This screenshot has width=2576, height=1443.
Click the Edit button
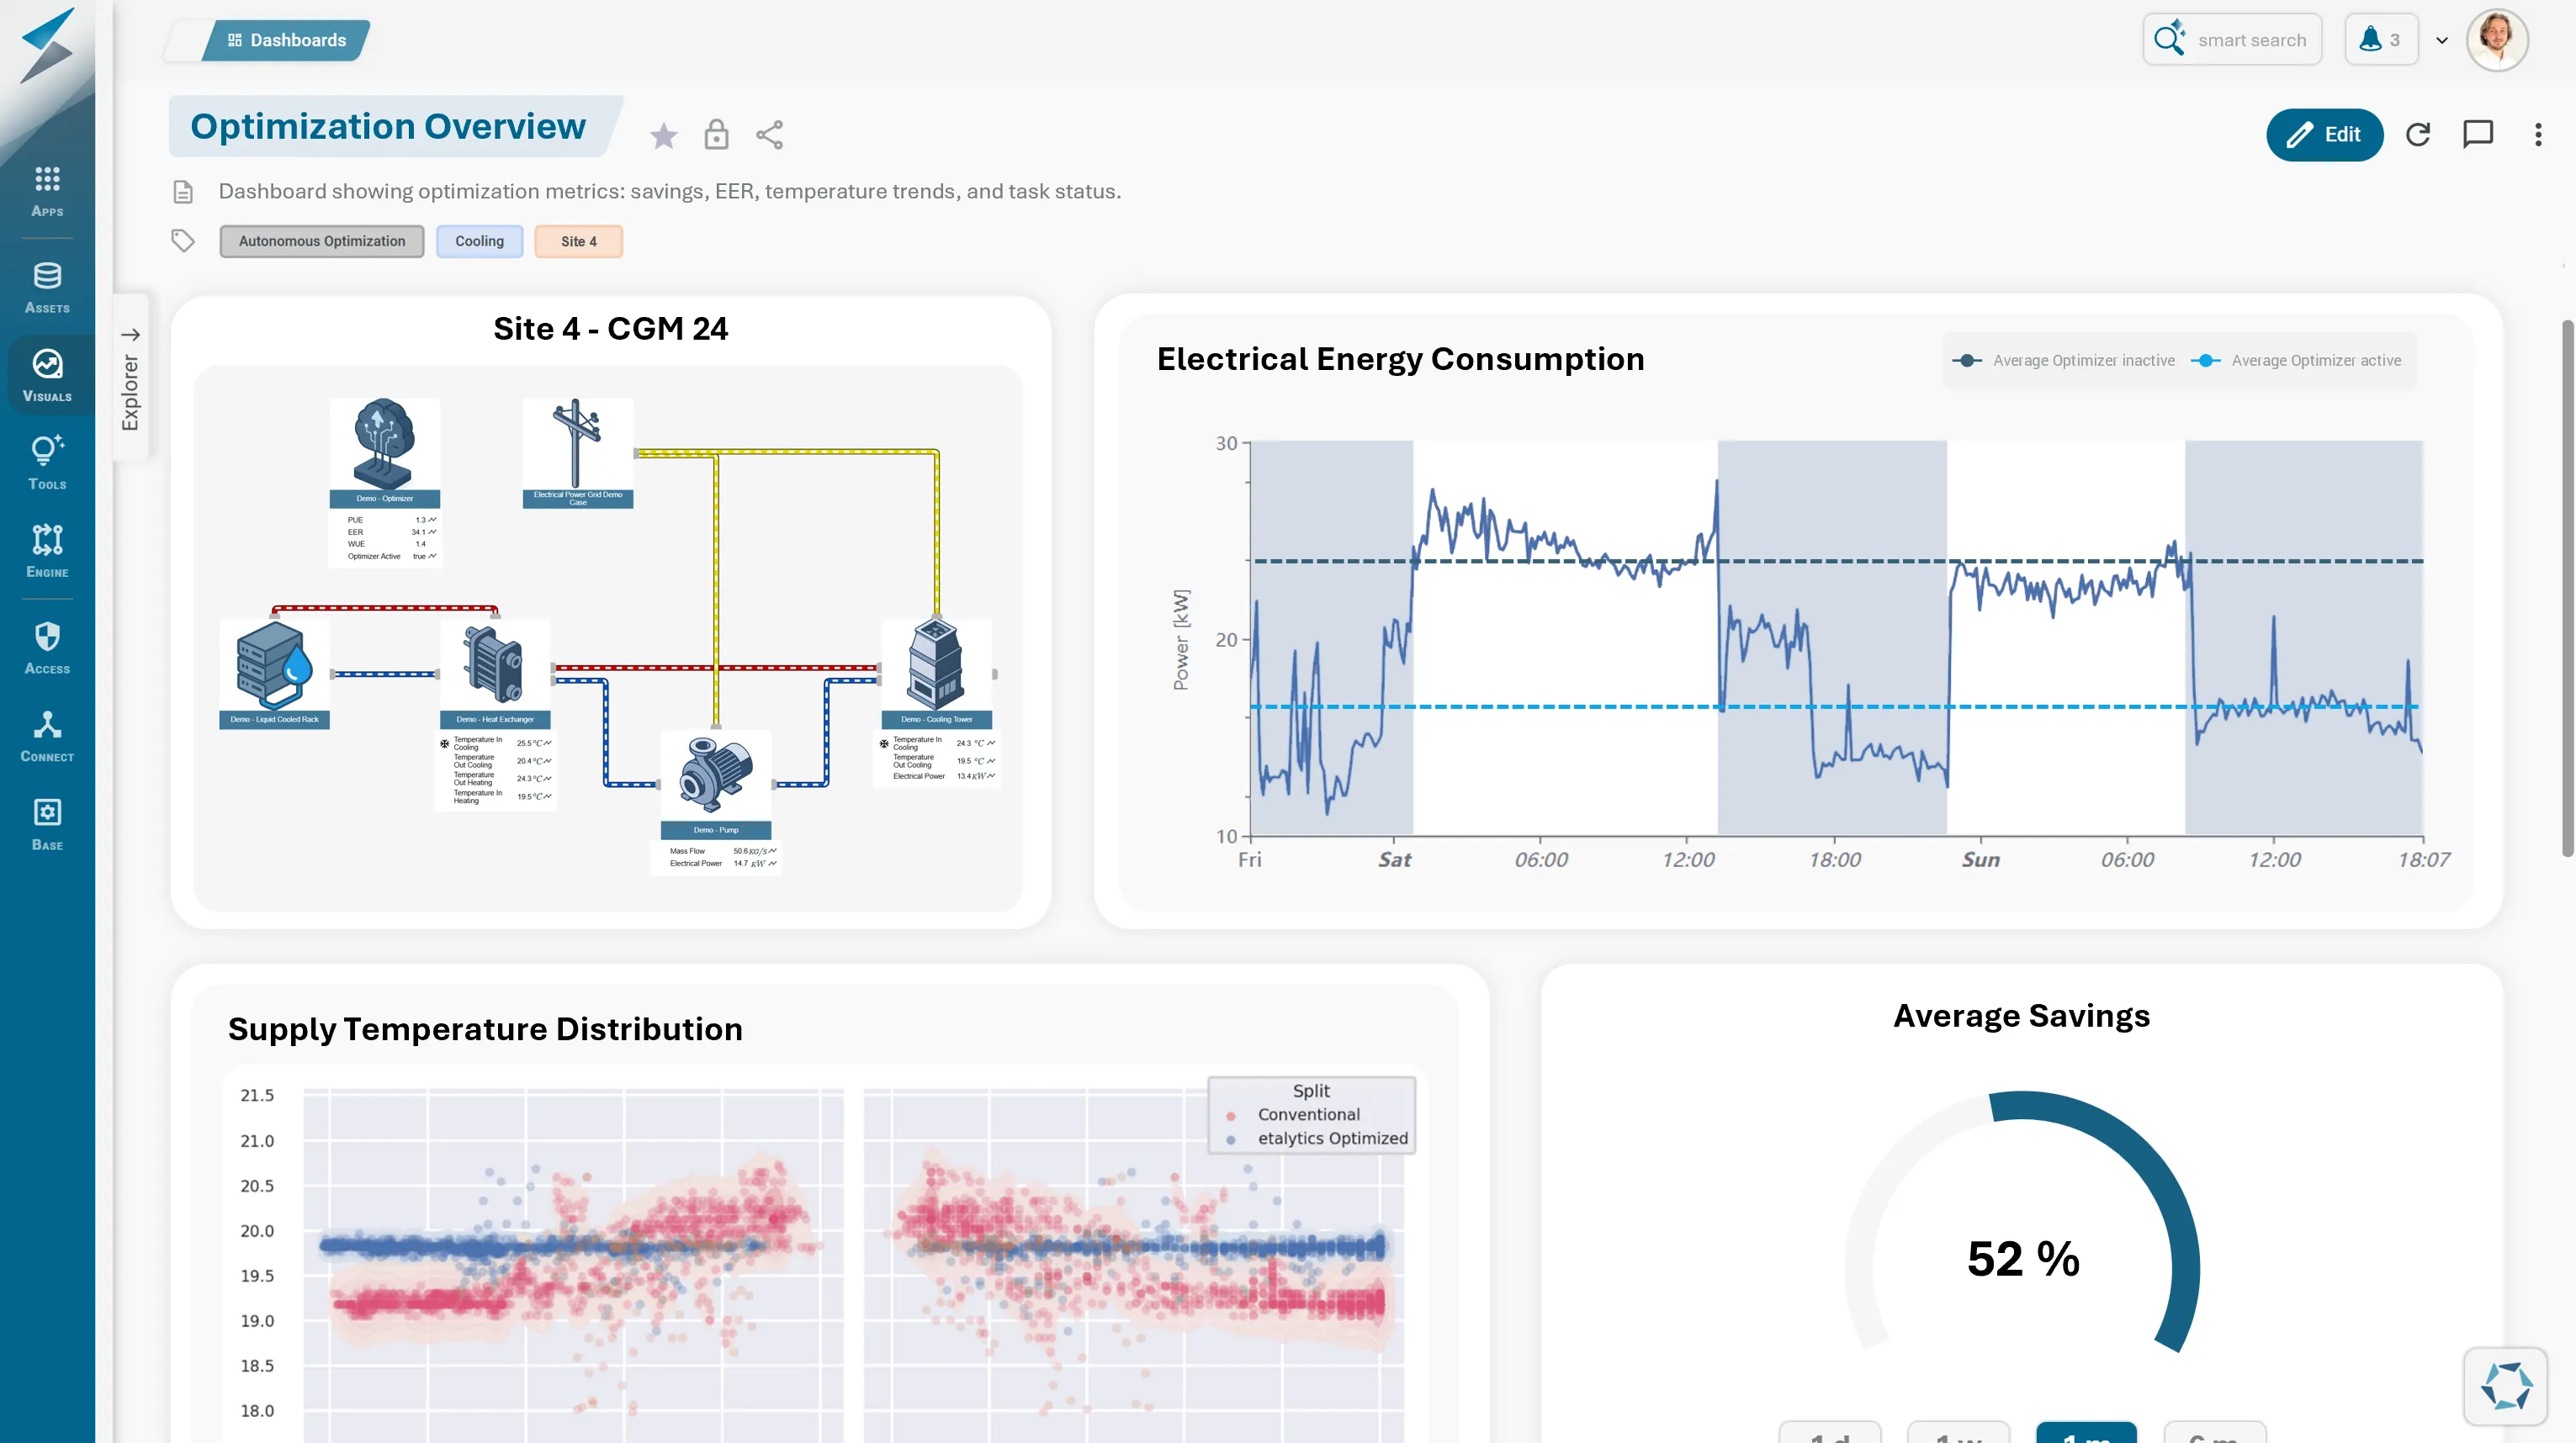pyautogui.click(x=2324, y=135)
